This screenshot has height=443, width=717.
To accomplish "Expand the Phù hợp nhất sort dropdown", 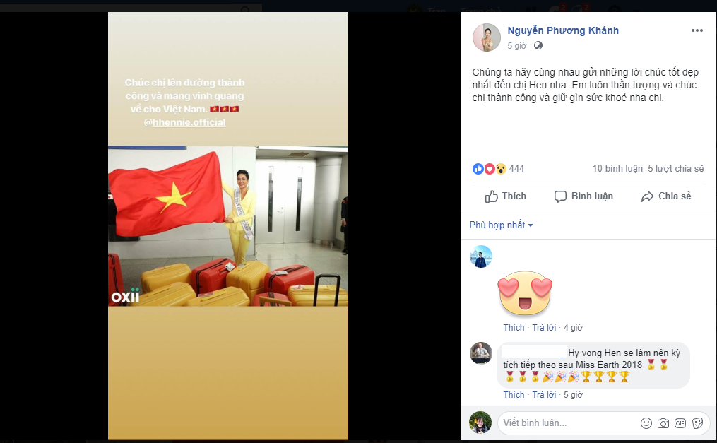I will click(x=501, y=225).
